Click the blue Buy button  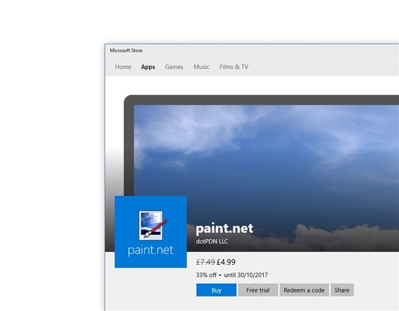point(216,290)
